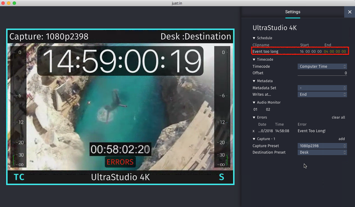355x207 pixels.
Task: Collapse the Audio Monitor section triangle
Action: point(254,103)
